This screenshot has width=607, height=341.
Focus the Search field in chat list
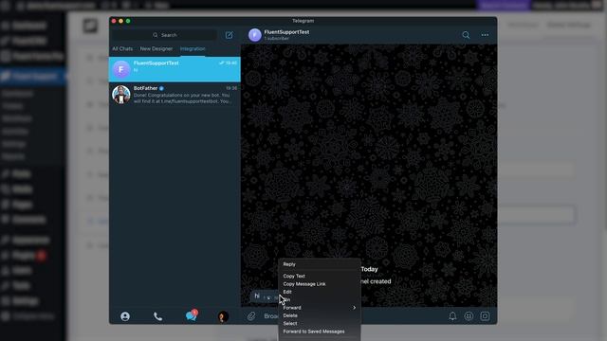coord(164,35)
